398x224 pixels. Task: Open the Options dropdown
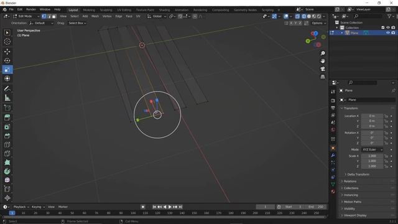click(x=318, y=23)
